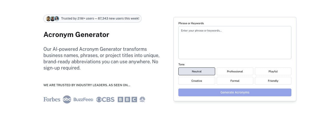The image size is (335, 119).
Task: Click the Forbes logo
Action: (x=52, y=99)
